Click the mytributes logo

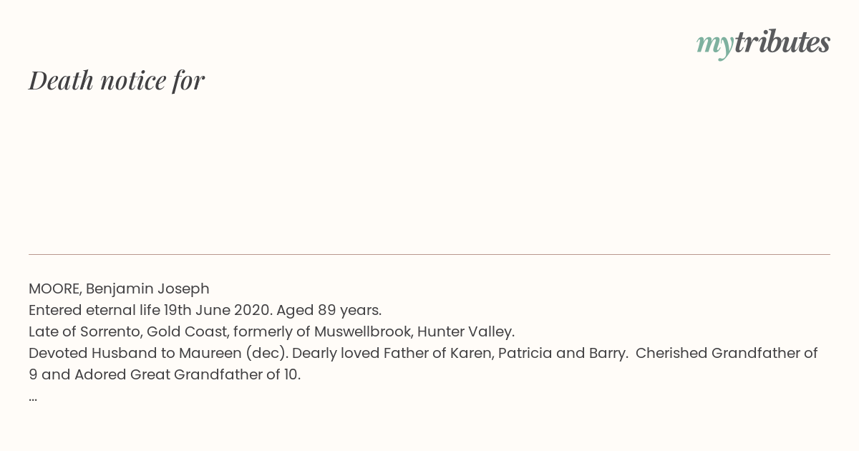[x=763, y=44]
